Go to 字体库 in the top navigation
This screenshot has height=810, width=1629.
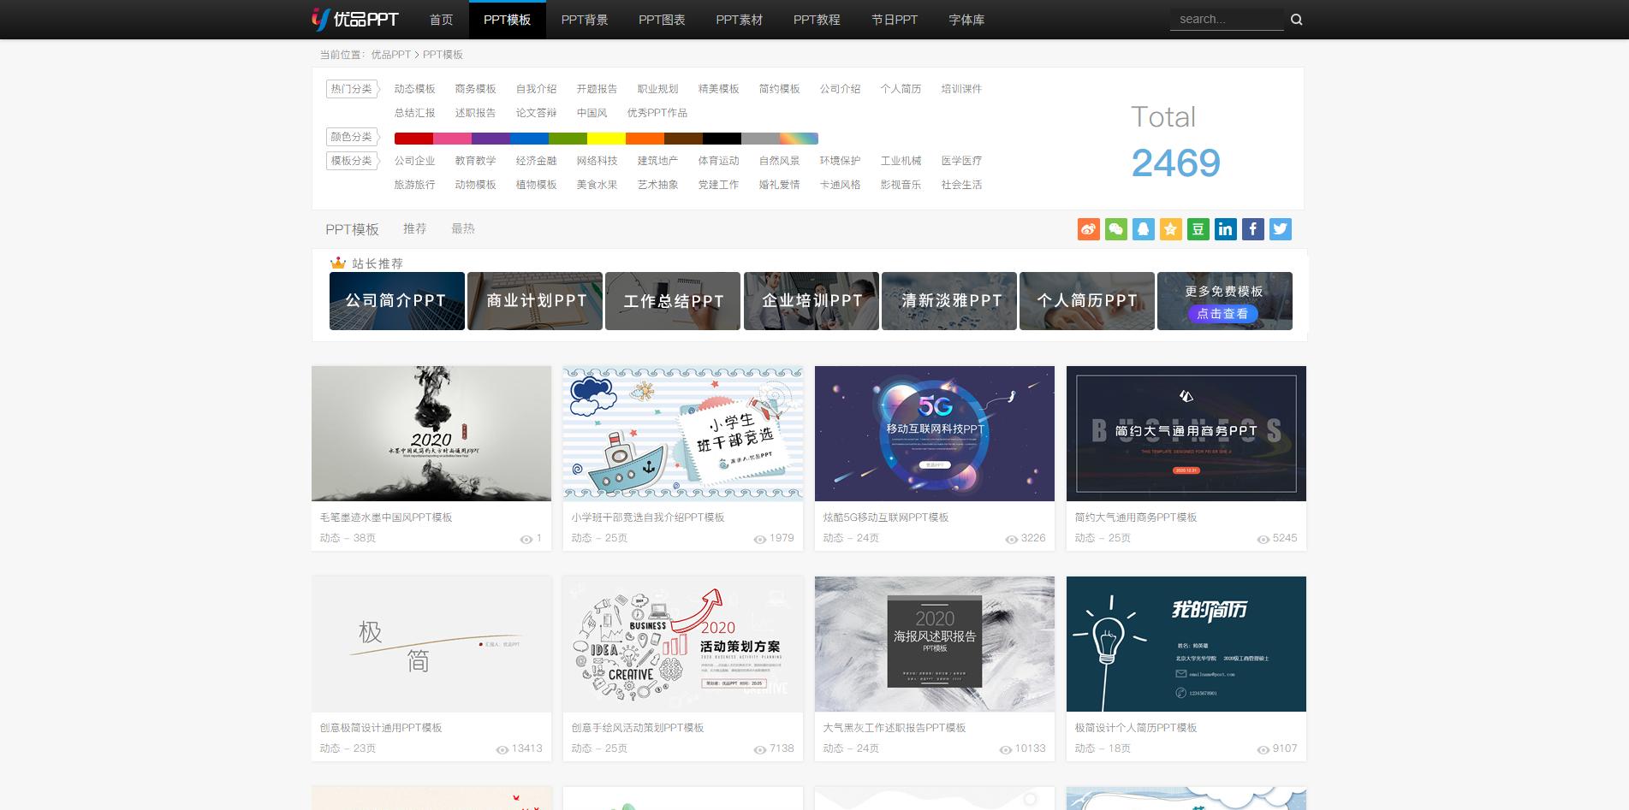tap(966, 20)
